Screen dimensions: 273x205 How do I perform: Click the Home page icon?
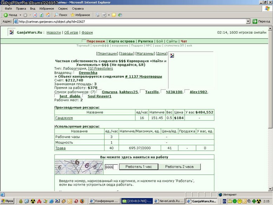tap(48, 15)
